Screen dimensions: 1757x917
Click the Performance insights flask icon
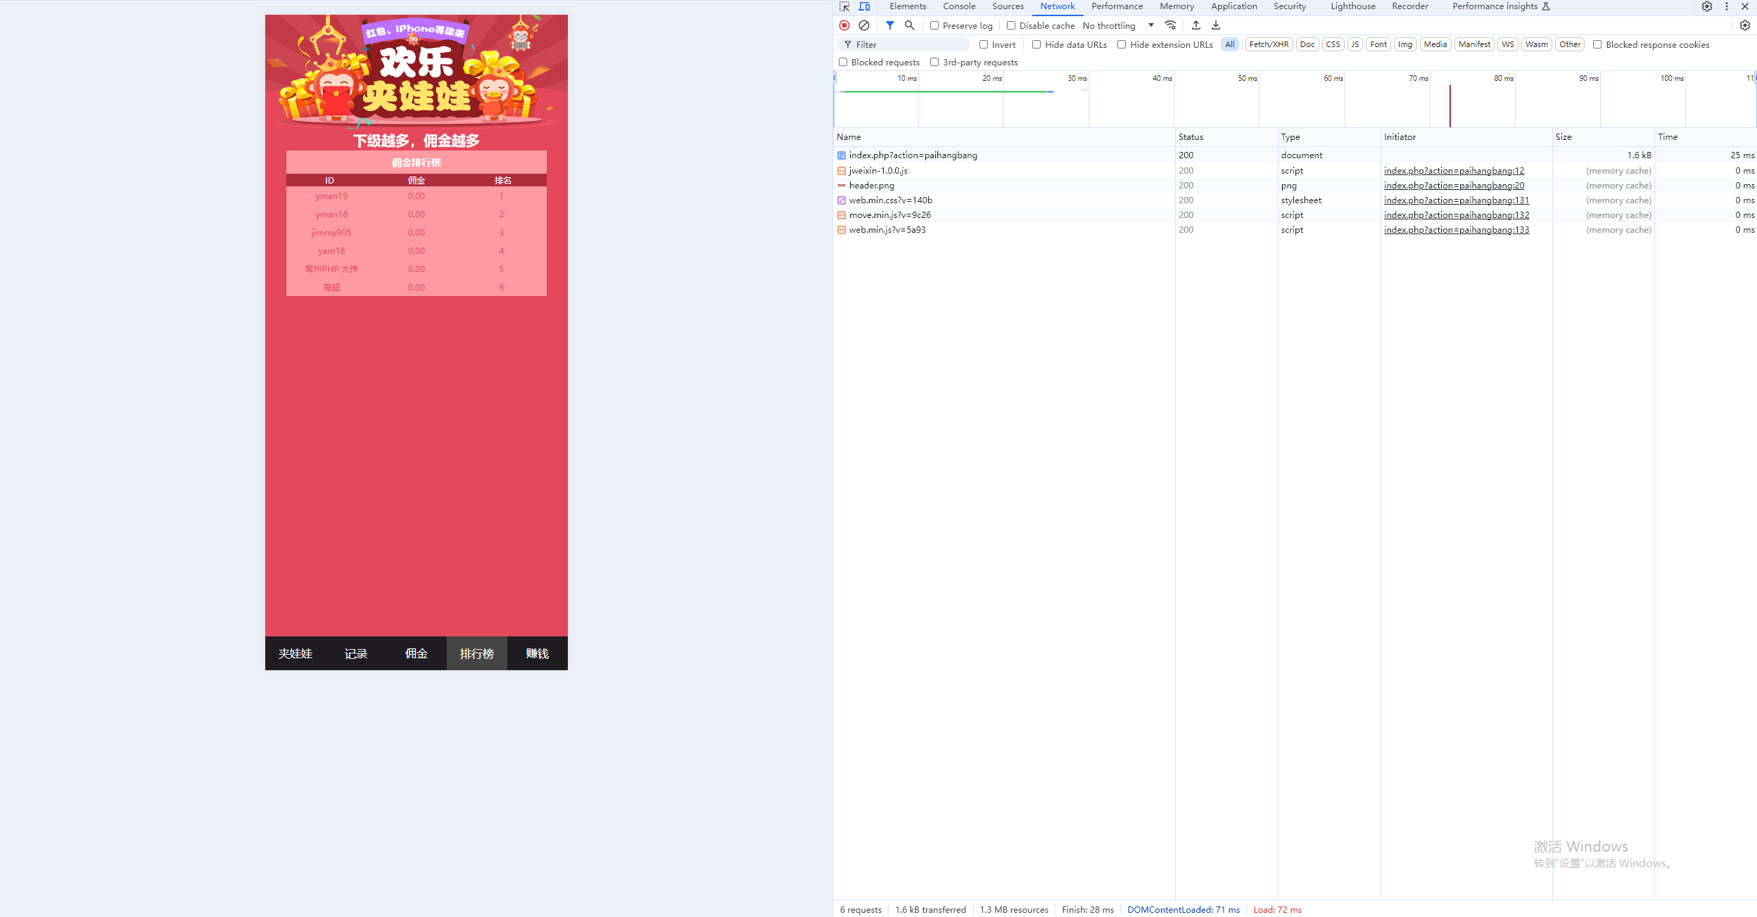pyautogui.click(x=1546, y=6)
